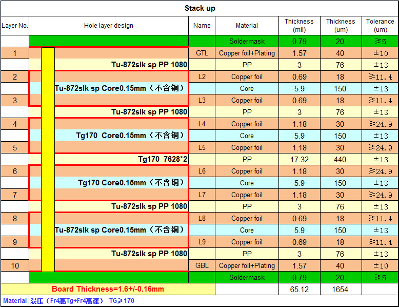Click the 440 um thickness cell
This screenshot has height=307, width=399.
coord(340,159)
